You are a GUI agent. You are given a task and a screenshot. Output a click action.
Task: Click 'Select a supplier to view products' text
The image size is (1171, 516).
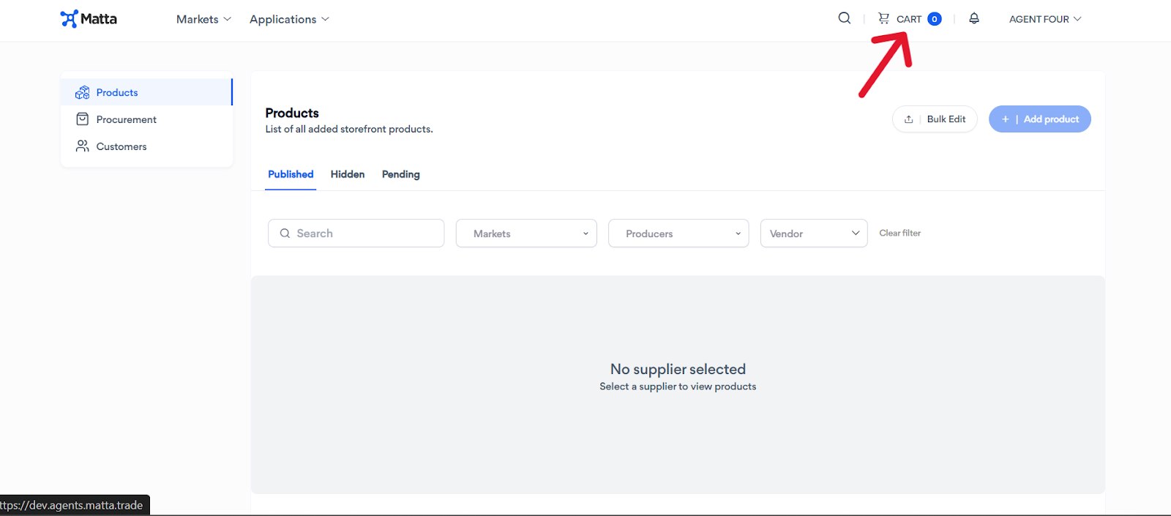[678, 386]
